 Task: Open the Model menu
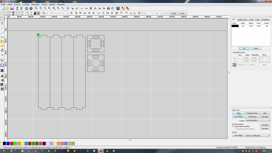pos(61,4)
